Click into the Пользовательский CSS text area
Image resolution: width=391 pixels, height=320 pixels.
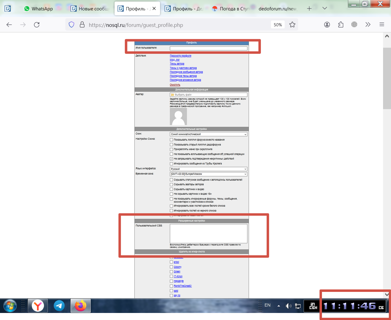208,234
